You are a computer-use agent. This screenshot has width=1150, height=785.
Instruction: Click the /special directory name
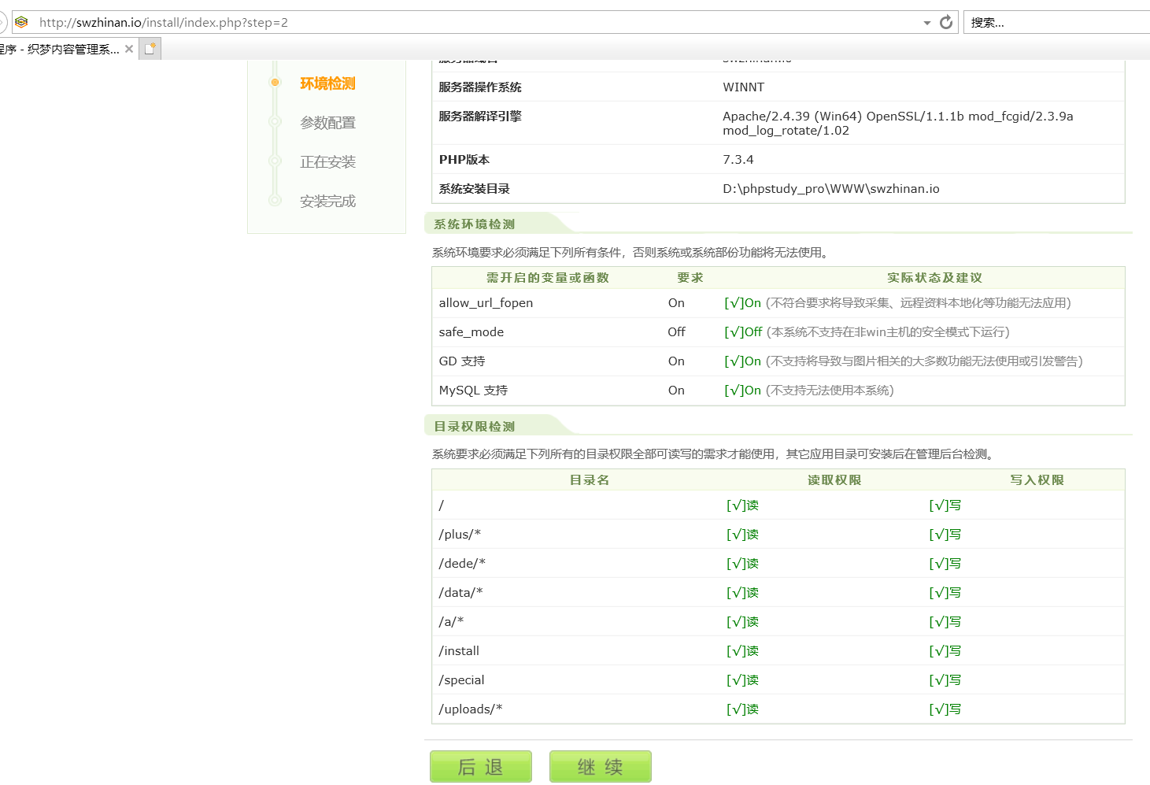(461, 680)
